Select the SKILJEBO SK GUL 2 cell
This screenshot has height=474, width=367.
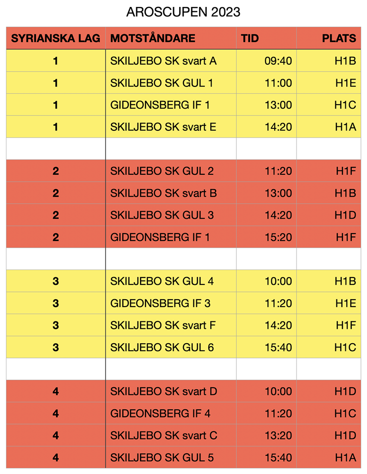click(x=162, y=171)
